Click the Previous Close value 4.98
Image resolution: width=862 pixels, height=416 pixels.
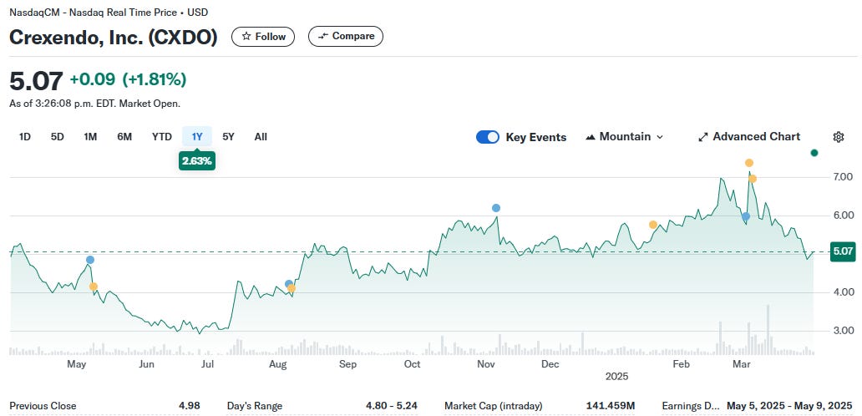click(x=189, y=406)
